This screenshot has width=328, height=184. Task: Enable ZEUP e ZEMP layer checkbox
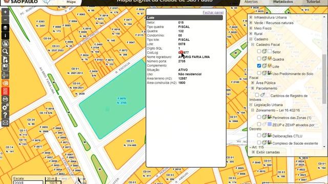pyautogui.click(x=259, y=124)
